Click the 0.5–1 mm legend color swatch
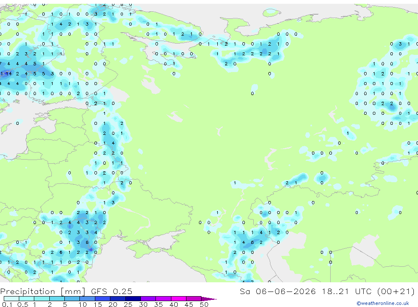 pyautogui.click(x=27, y=299)
